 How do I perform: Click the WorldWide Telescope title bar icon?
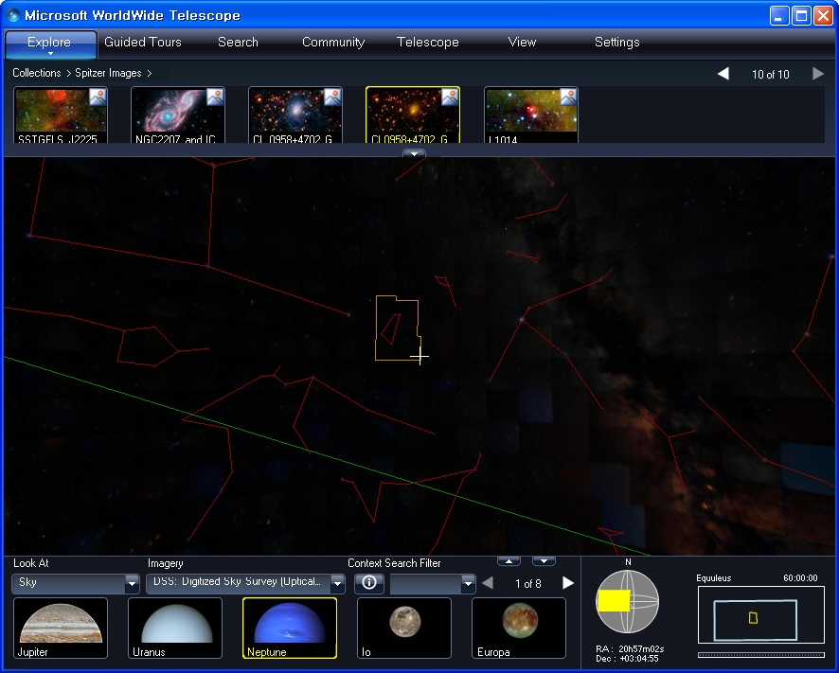(x=13, y=15)
